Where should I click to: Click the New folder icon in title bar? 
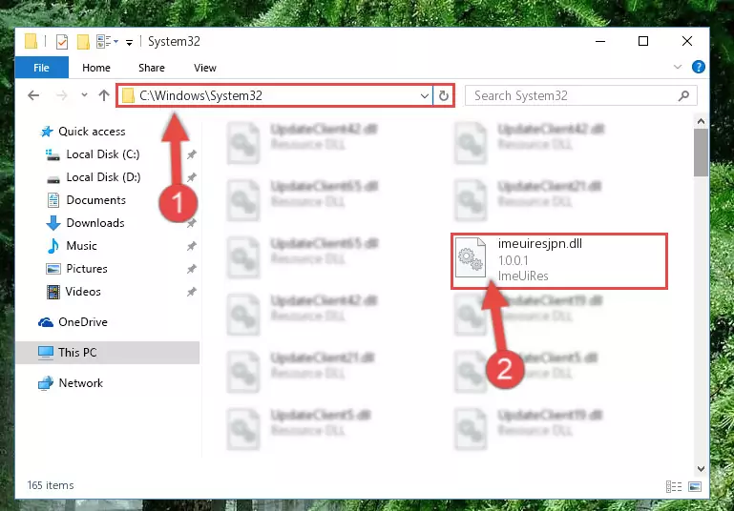point(83,42)
